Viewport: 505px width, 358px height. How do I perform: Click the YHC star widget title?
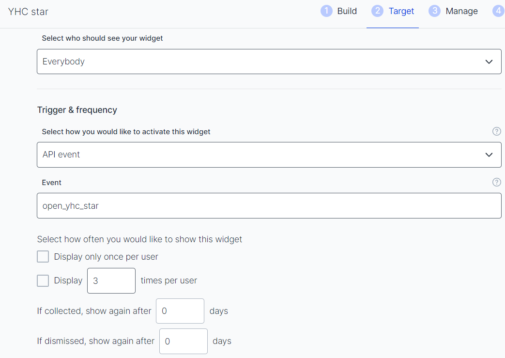29,11
